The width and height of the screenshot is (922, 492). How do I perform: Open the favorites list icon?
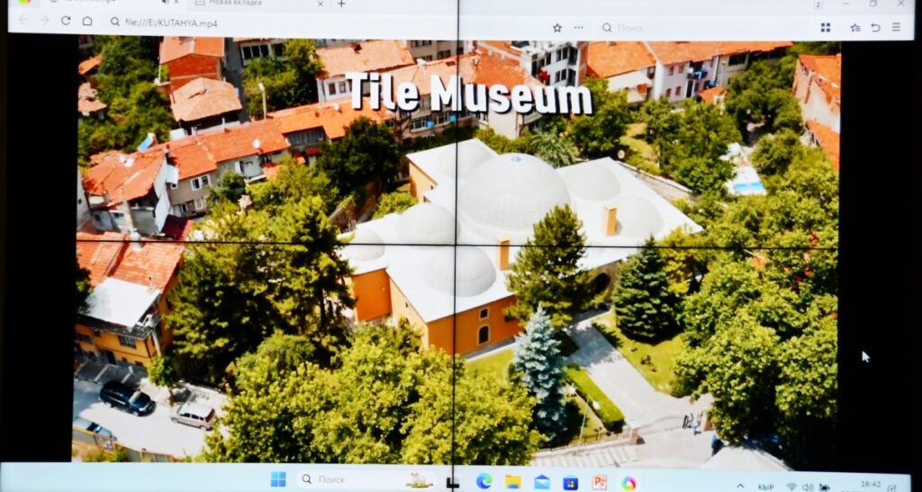pos(855,28)
